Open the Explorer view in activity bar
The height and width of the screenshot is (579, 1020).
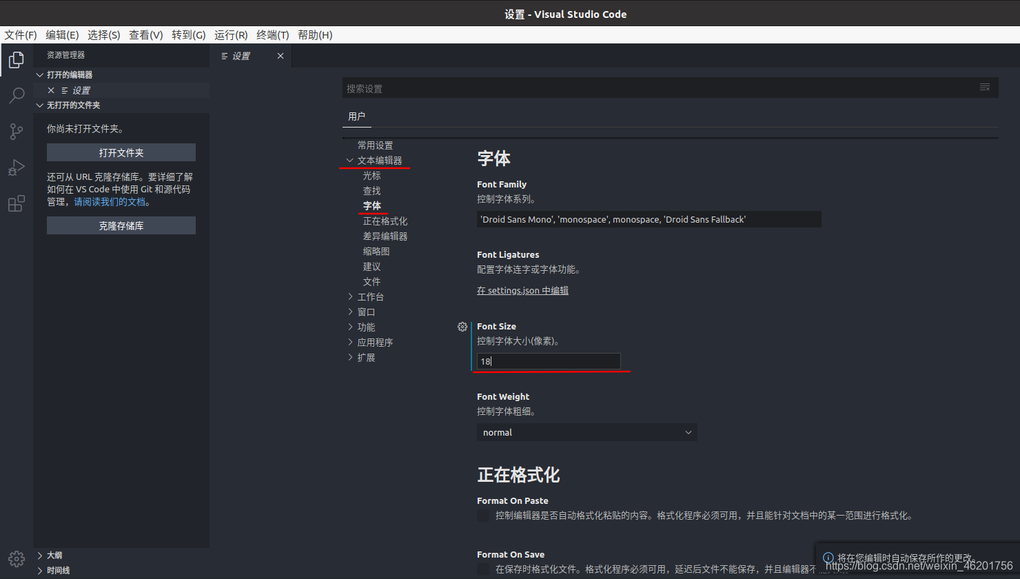(17, 60)
